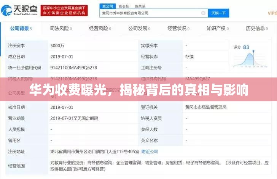Click the credit code in the 统一社会信用代码 row

coord(74,68)
